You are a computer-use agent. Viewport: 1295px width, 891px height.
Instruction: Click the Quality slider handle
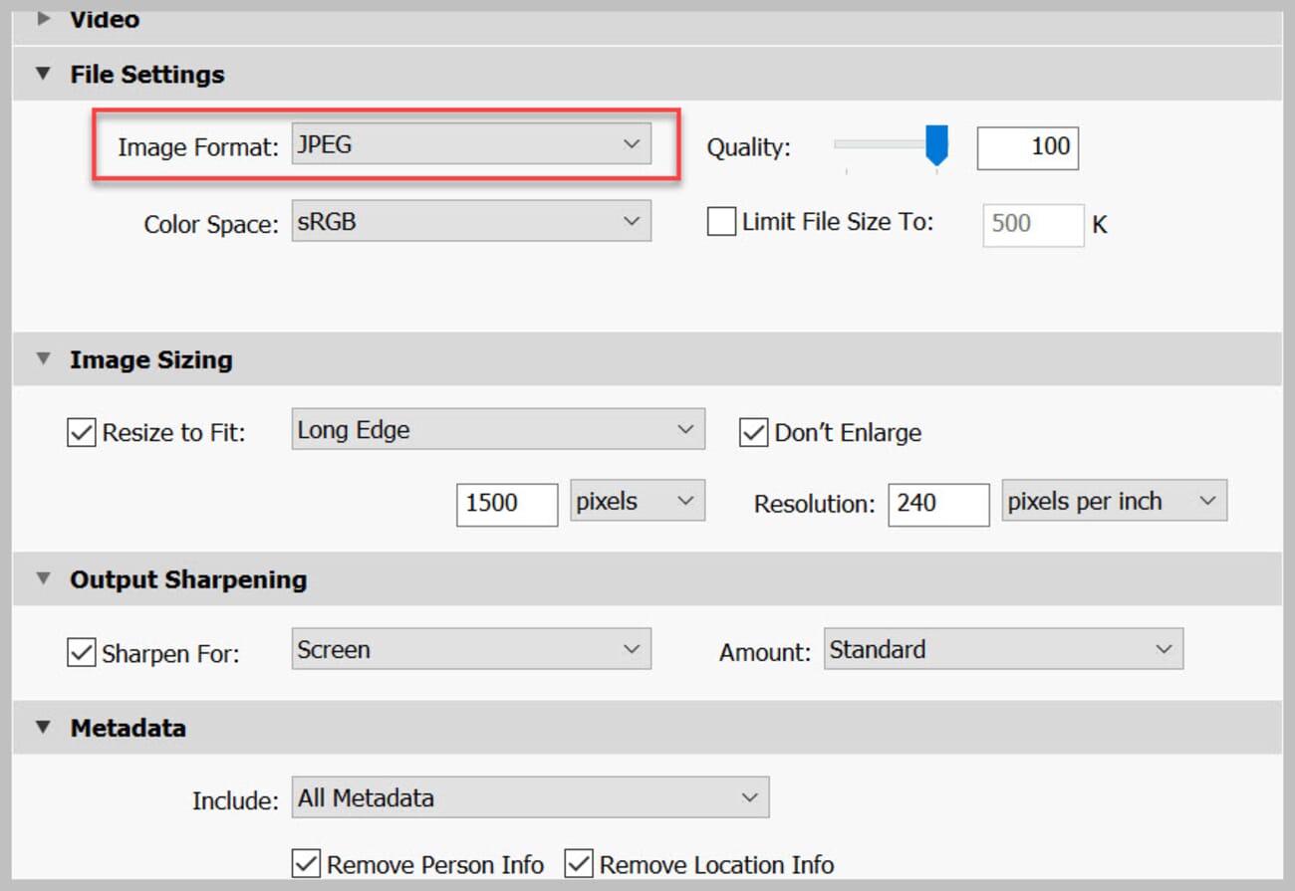(x=936, y=145)
